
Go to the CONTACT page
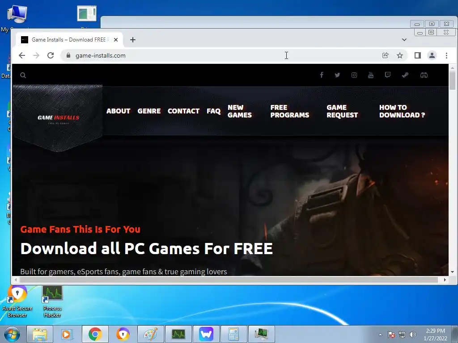(183, 111)
